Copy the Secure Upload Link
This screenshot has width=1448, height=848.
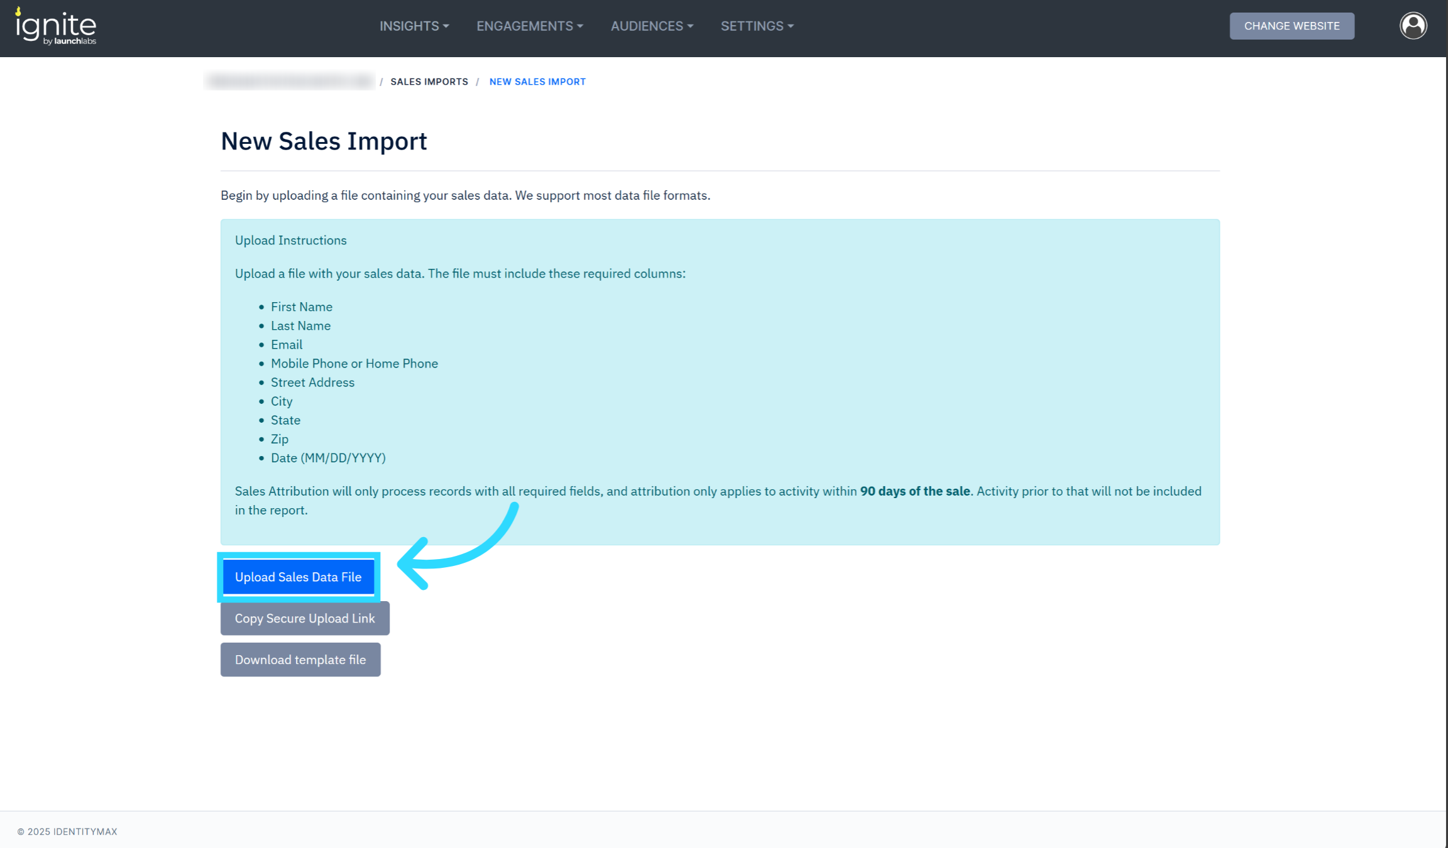[305, 618]
